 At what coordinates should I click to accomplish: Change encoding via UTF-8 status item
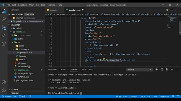pyautogui.click(x=142, y=97)
